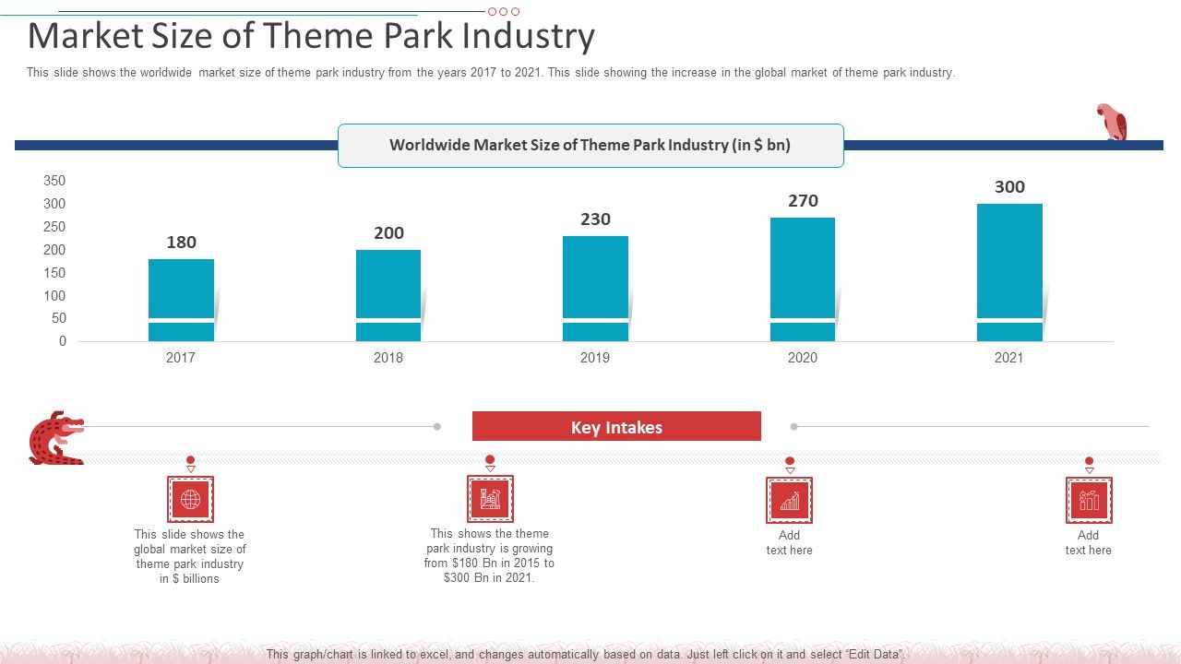
Task: Click the red crocodile illustration
Action: tap(56, 438)
